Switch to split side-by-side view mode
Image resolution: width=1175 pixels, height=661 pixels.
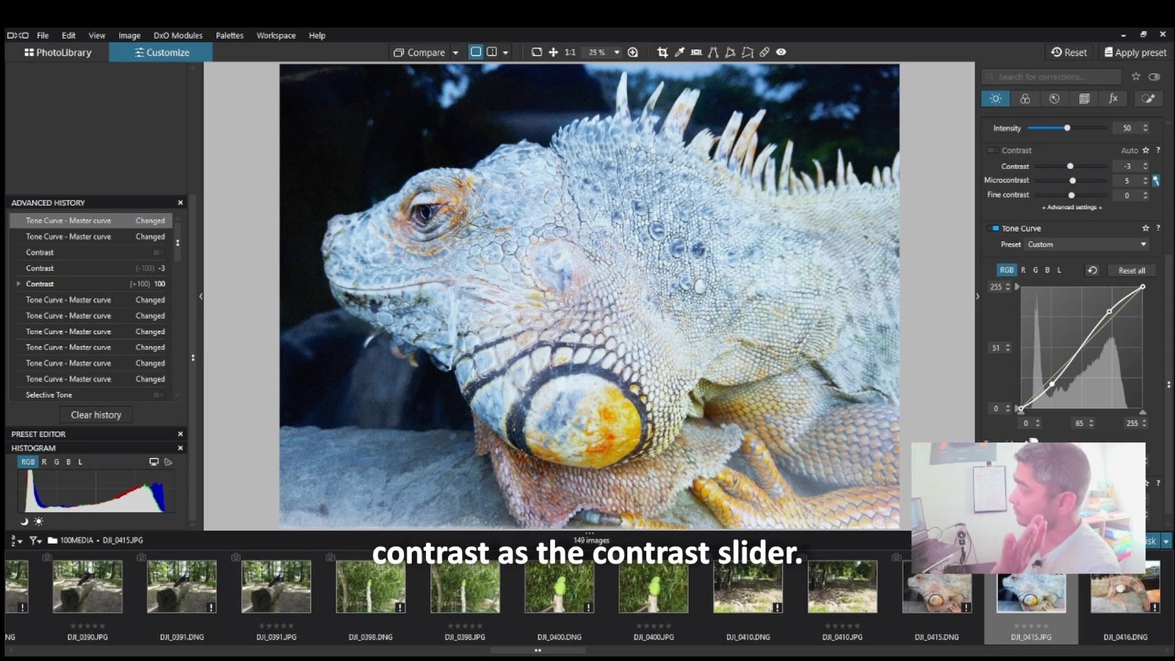click(x=492, y=52)
